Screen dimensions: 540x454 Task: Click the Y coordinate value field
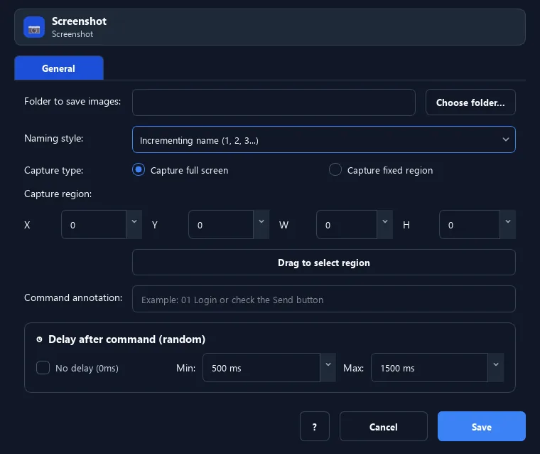point(221,225)
